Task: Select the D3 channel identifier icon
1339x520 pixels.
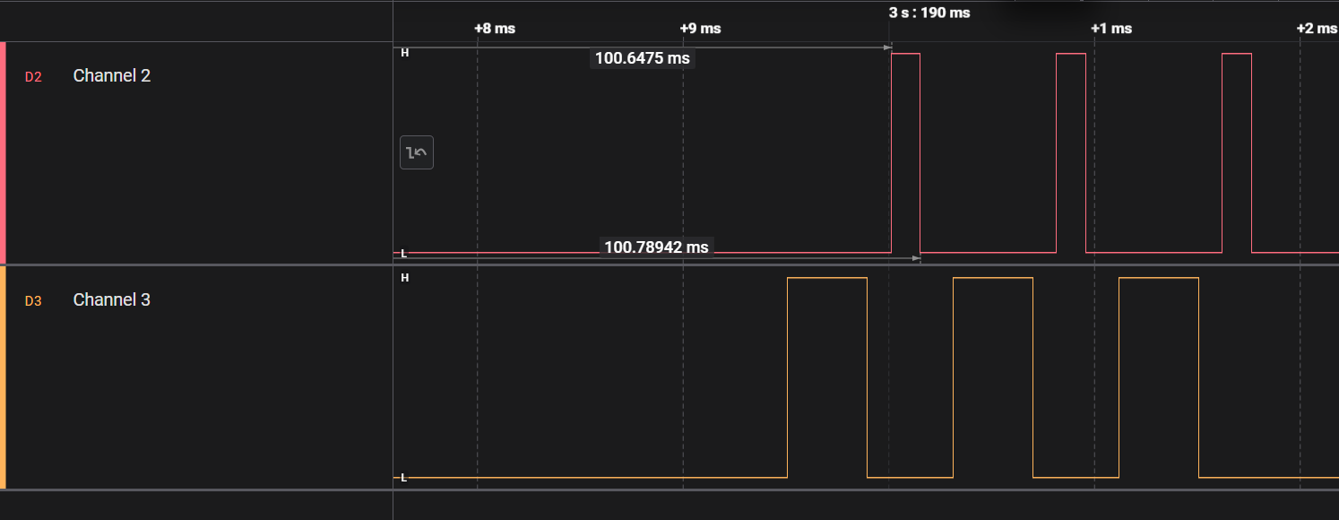Action: point(31,299)
